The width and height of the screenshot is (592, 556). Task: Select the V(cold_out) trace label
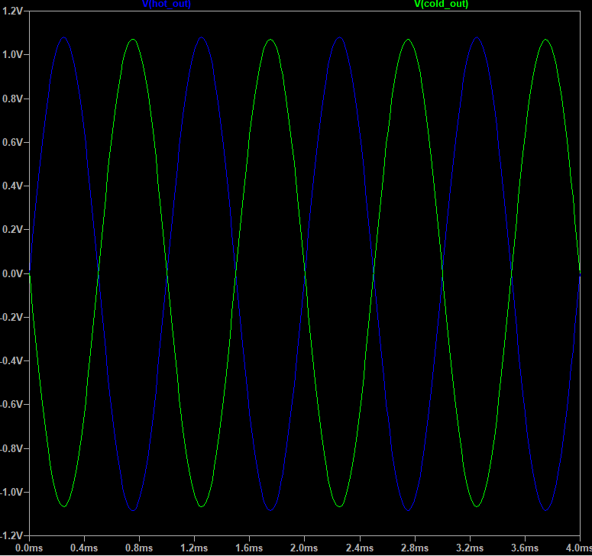point(441,4)
